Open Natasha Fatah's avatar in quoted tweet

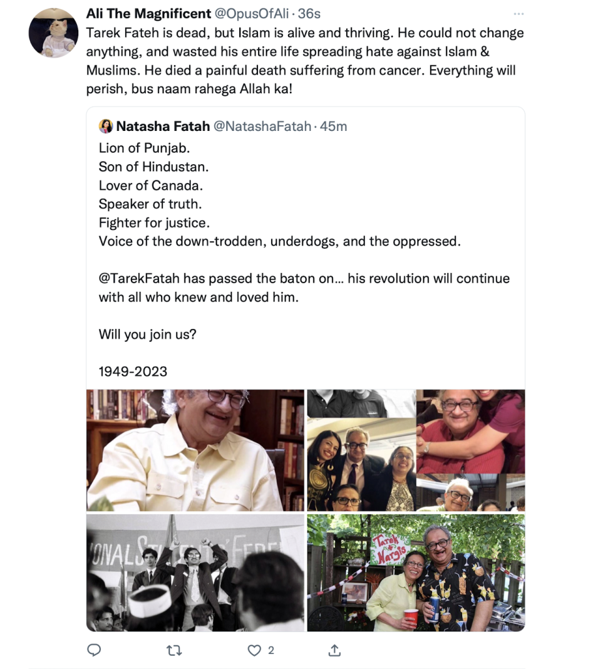pyautogui.click(x=105, y=127)
